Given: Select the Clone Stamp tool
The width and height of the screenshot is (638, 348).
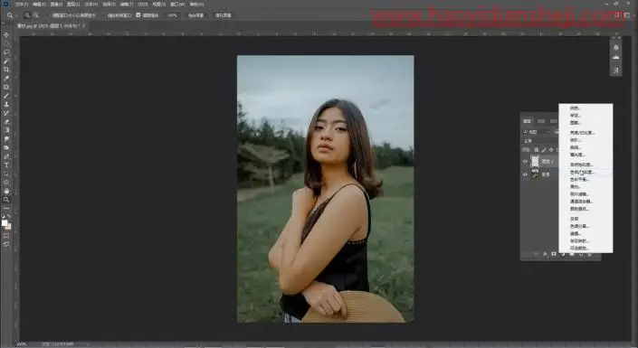Looking at the screenshot, I should click(x=6, y=105).
